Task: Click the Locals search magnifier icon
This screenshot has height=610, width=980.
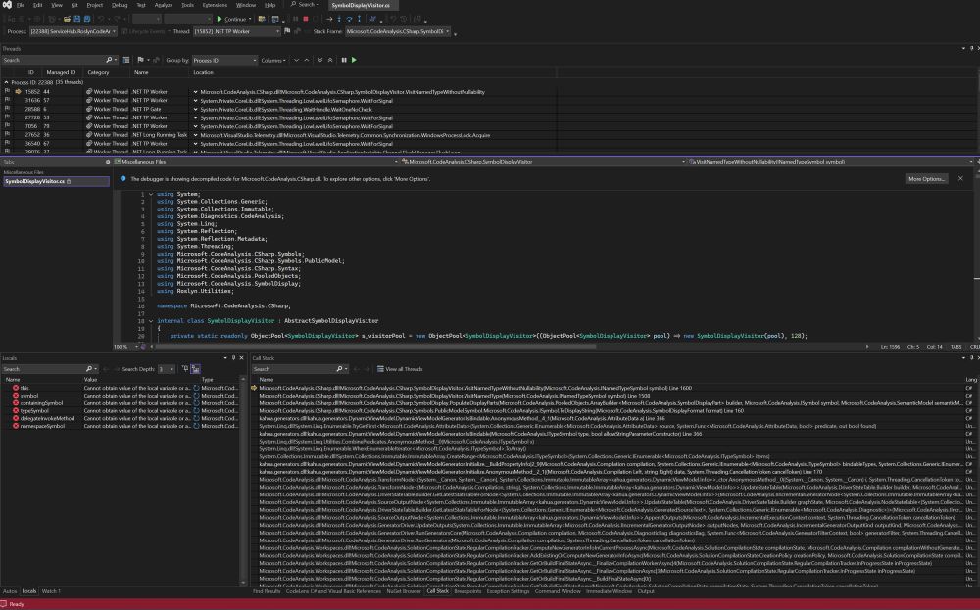Action: click(x=89, y=369)
